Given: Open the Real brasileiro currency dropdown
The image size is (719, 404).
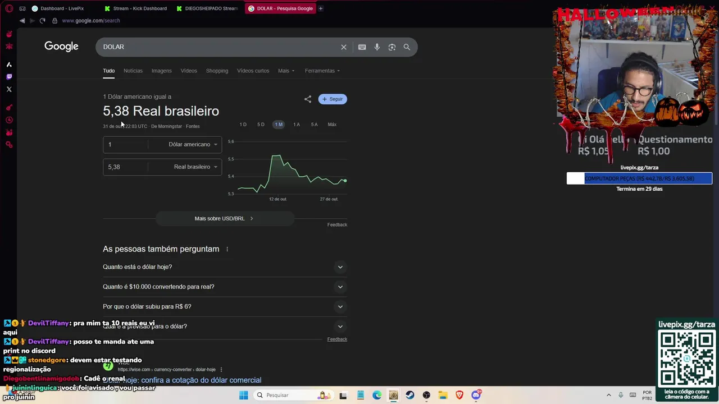Looking at the screenshot, I should (195, 167).
